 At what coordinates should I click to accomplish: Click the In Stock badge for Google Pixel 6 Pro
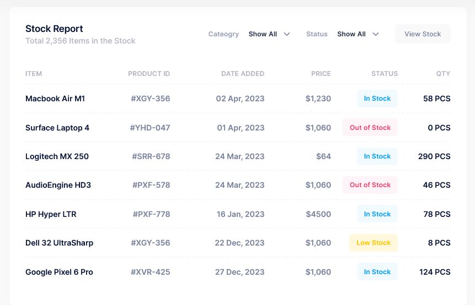(377, 271)
